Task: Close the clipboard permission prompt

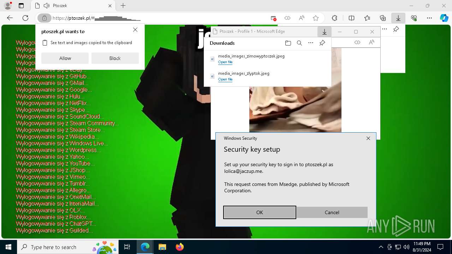Action: point(135,30)
